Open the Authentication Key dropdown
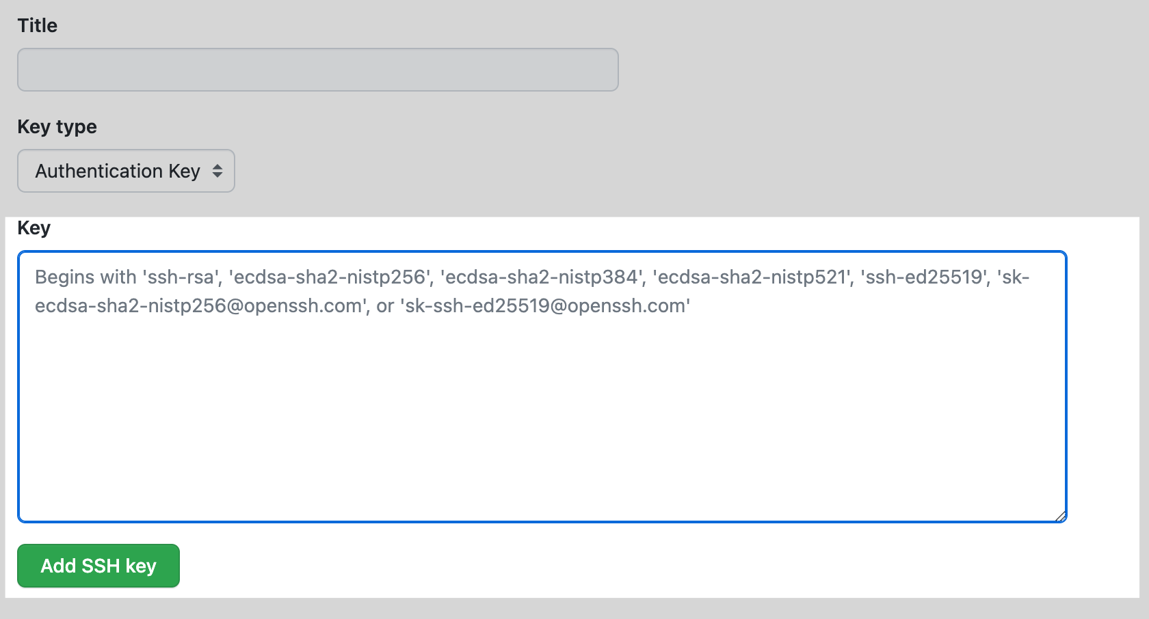This screenshot has width=1149, height=619. (126, 171)
